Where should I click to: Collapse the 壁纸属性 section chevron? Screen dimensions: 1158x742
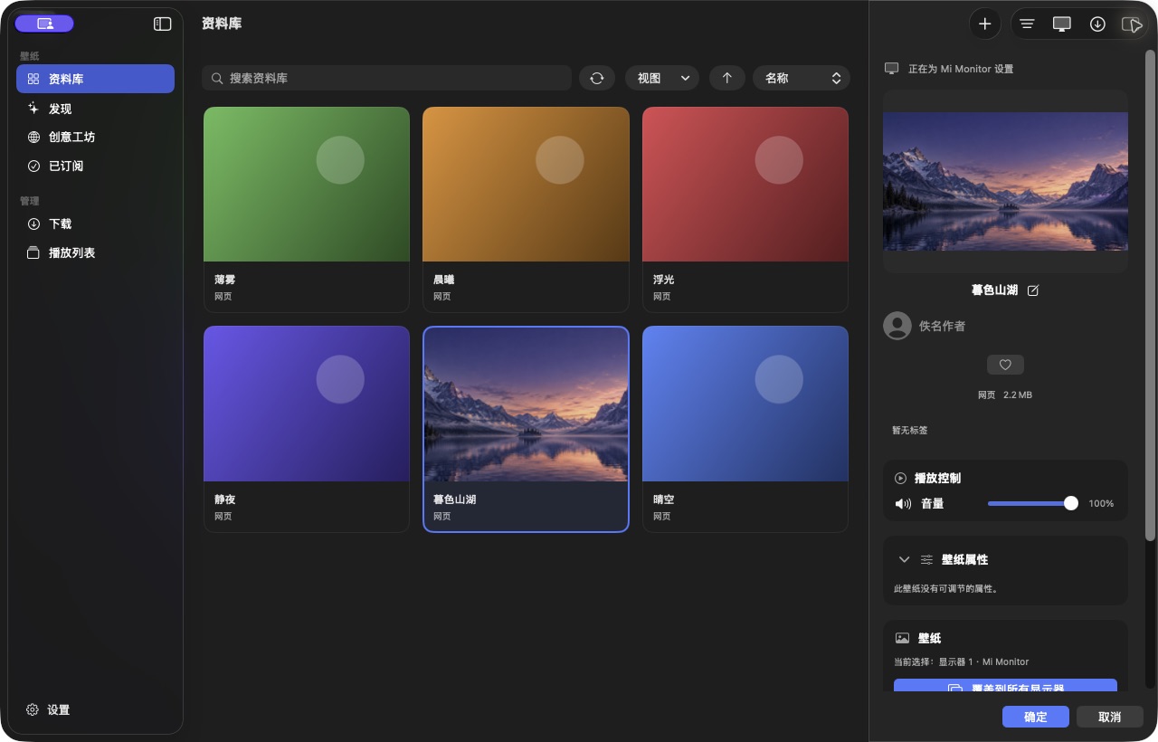click(904, 560)
